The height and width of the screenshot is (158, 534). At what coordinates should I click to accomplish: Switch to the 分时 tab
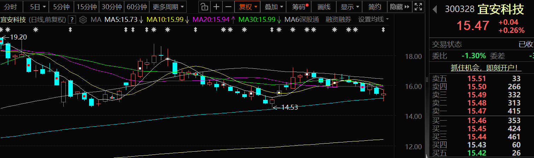coord(11,6)
